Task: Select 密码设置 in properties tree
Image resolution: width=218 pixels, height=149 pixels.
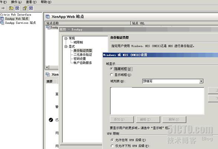Action: pyautogui.click(x=80, y=59)
